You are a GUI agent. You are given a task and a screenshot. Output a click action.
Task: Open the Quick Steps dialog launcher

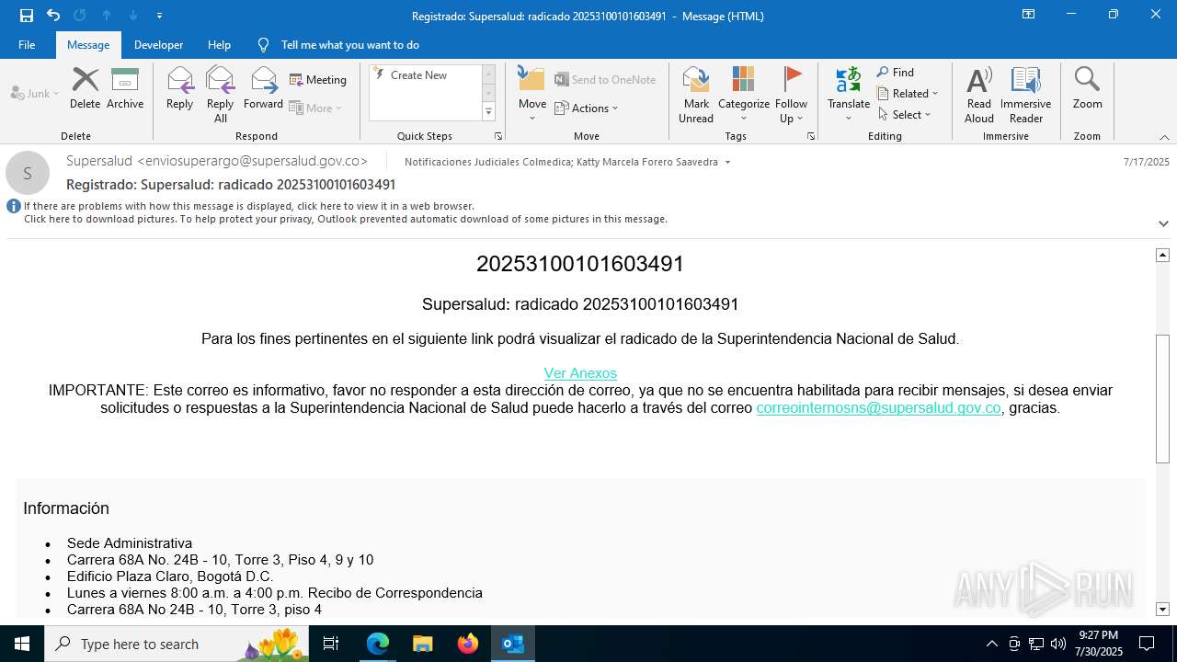coord(498,136)
